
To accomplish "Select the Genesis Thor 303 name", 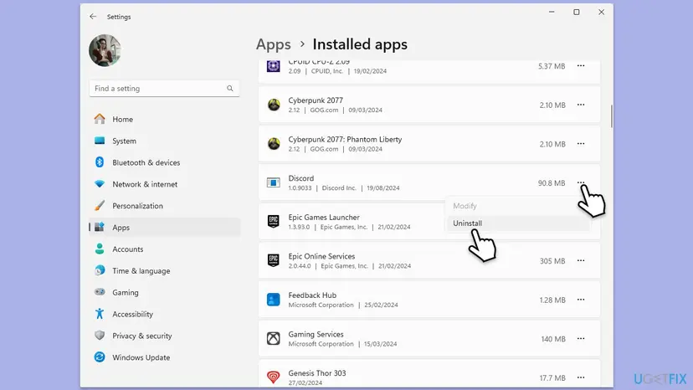I will [x=317, y=372].
